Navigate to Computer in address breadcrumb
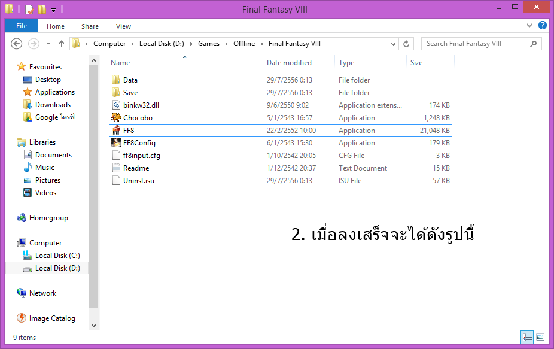Screen dimensions: 554x349 click(109, 44)
